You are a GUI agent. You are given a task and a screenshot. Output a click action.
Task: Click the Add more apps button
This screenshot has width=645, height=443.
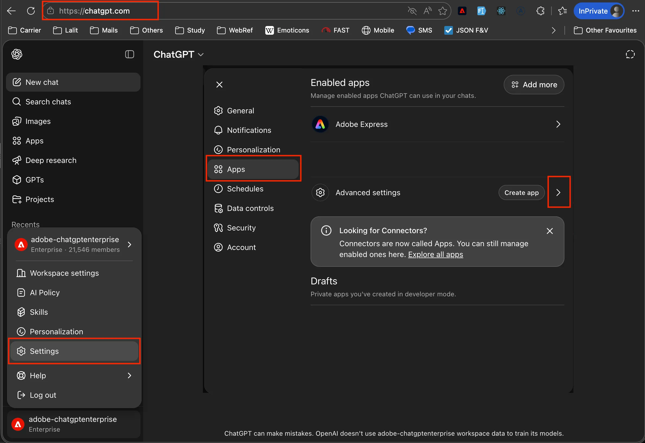534,85
